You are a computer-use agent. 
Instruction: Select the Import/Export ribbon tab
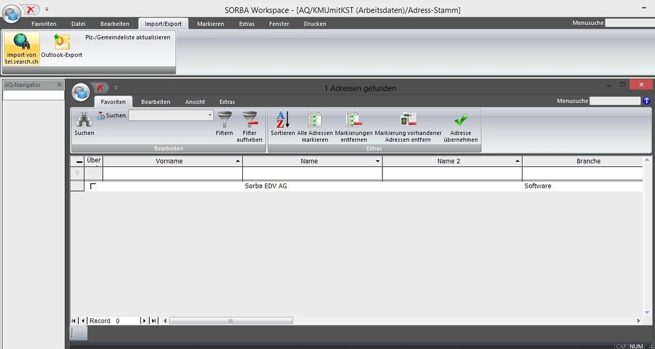point(164,24)
